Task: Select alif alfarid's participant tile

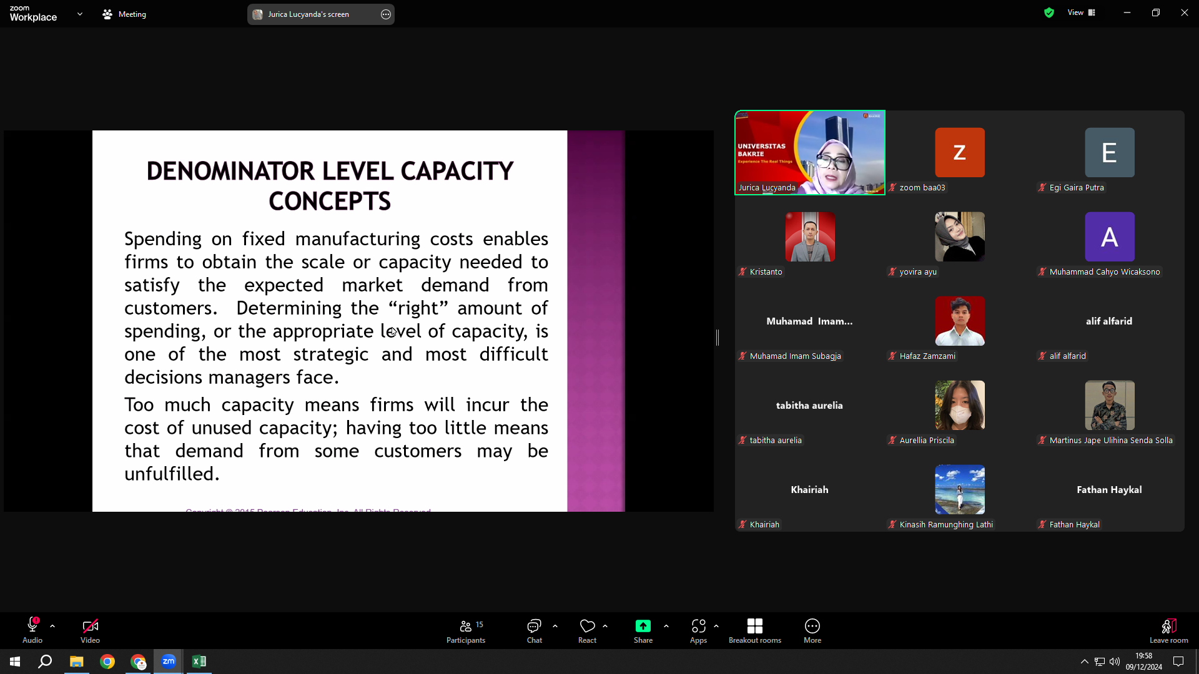Action: 1109,321
